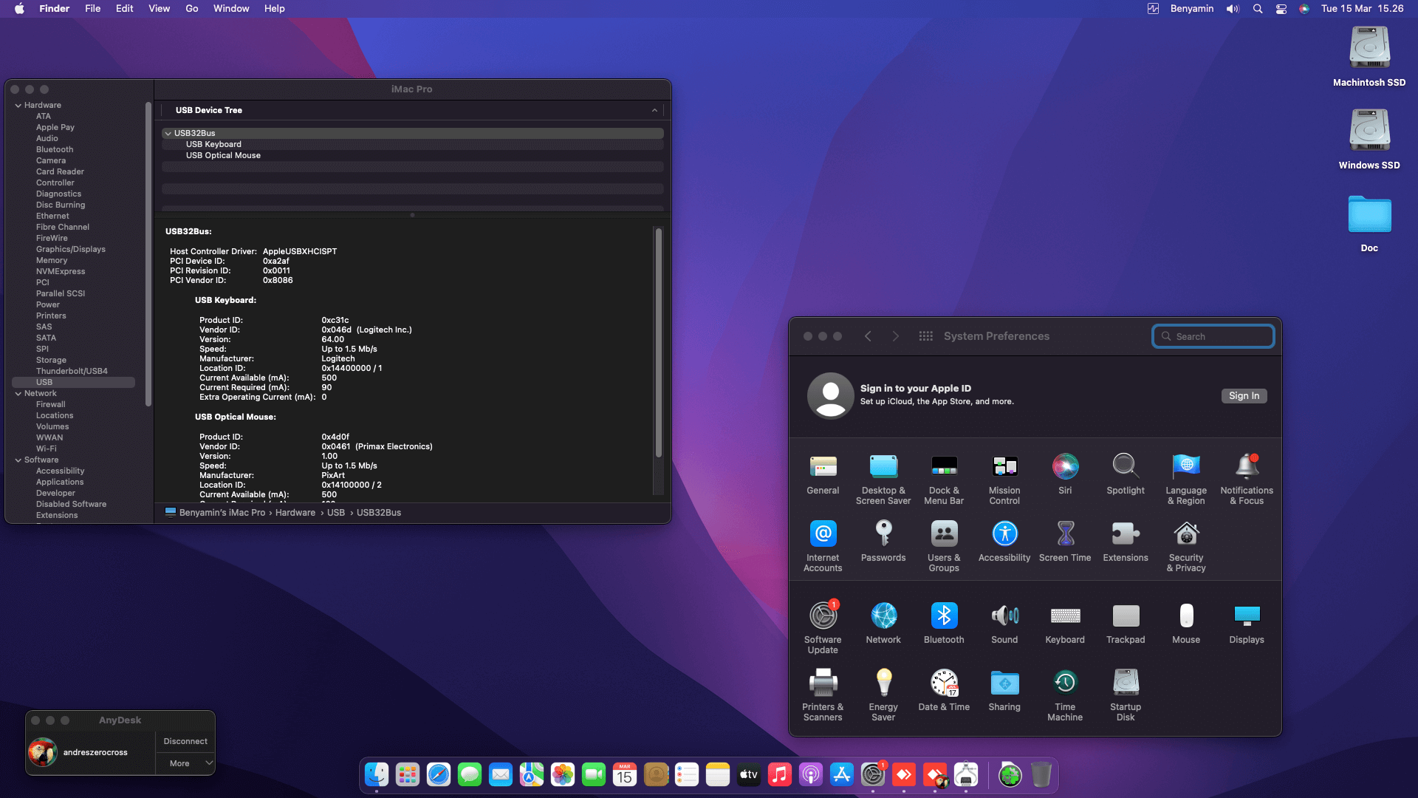Collapse the USB32Bus tree node

click(168, 134)
